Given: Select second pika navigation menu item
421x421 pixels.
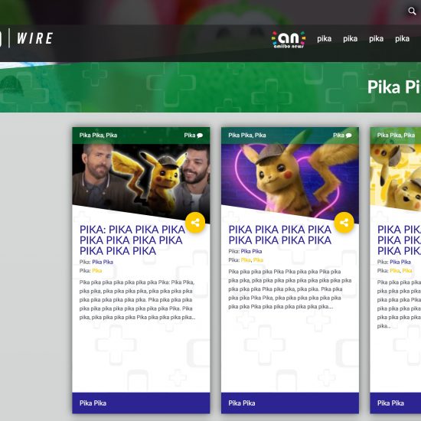Looking at the screenshot, I should [x=350, y=39].
